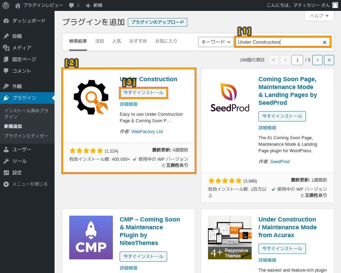341x273 pixels.
Task: Open the SeedProd author link
Action: click(x=280, y=162)
